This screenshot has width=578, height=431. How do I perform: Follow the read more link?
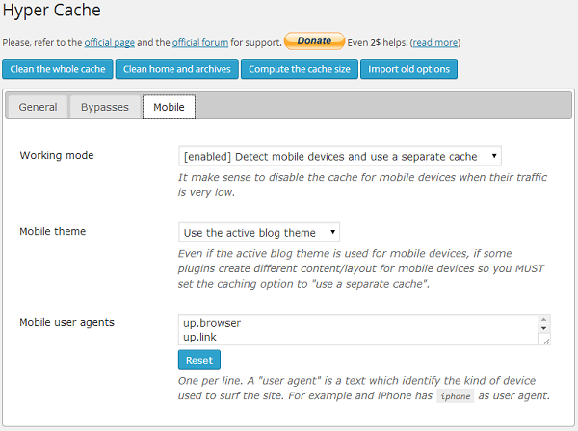[x=435, y=42]
